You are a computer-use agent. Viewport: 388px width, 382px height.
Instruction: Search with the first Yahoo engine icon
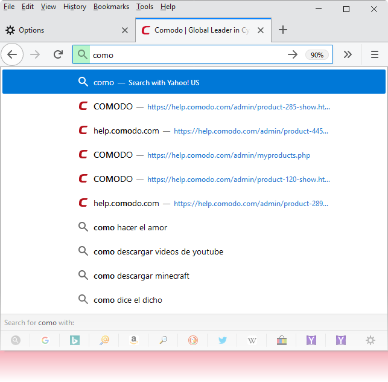point(311,340)
